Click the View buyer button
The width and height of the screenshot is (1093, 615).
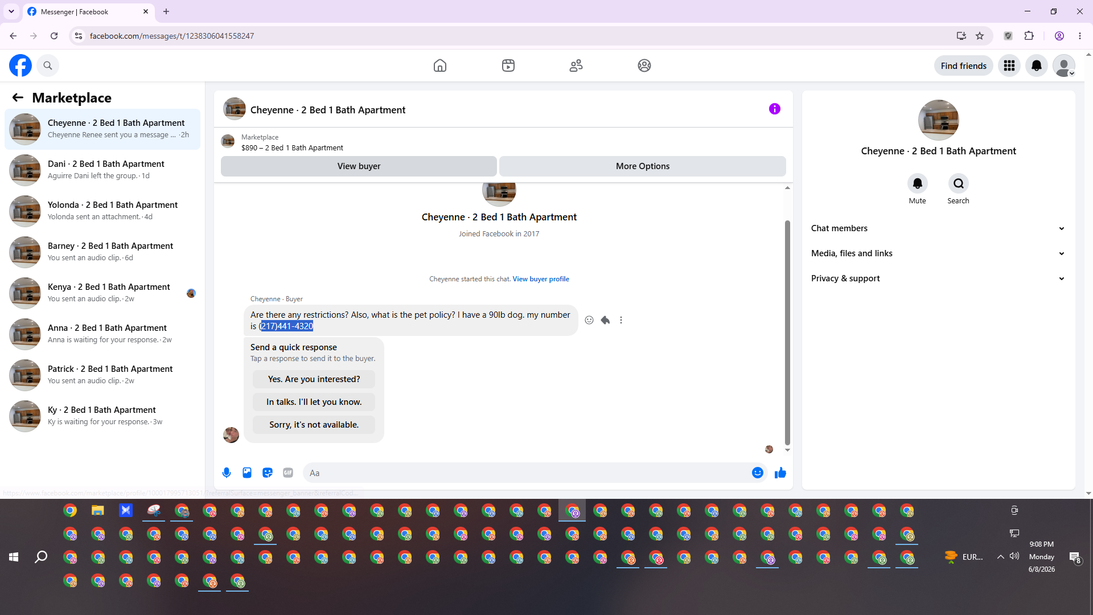(359, 166)
